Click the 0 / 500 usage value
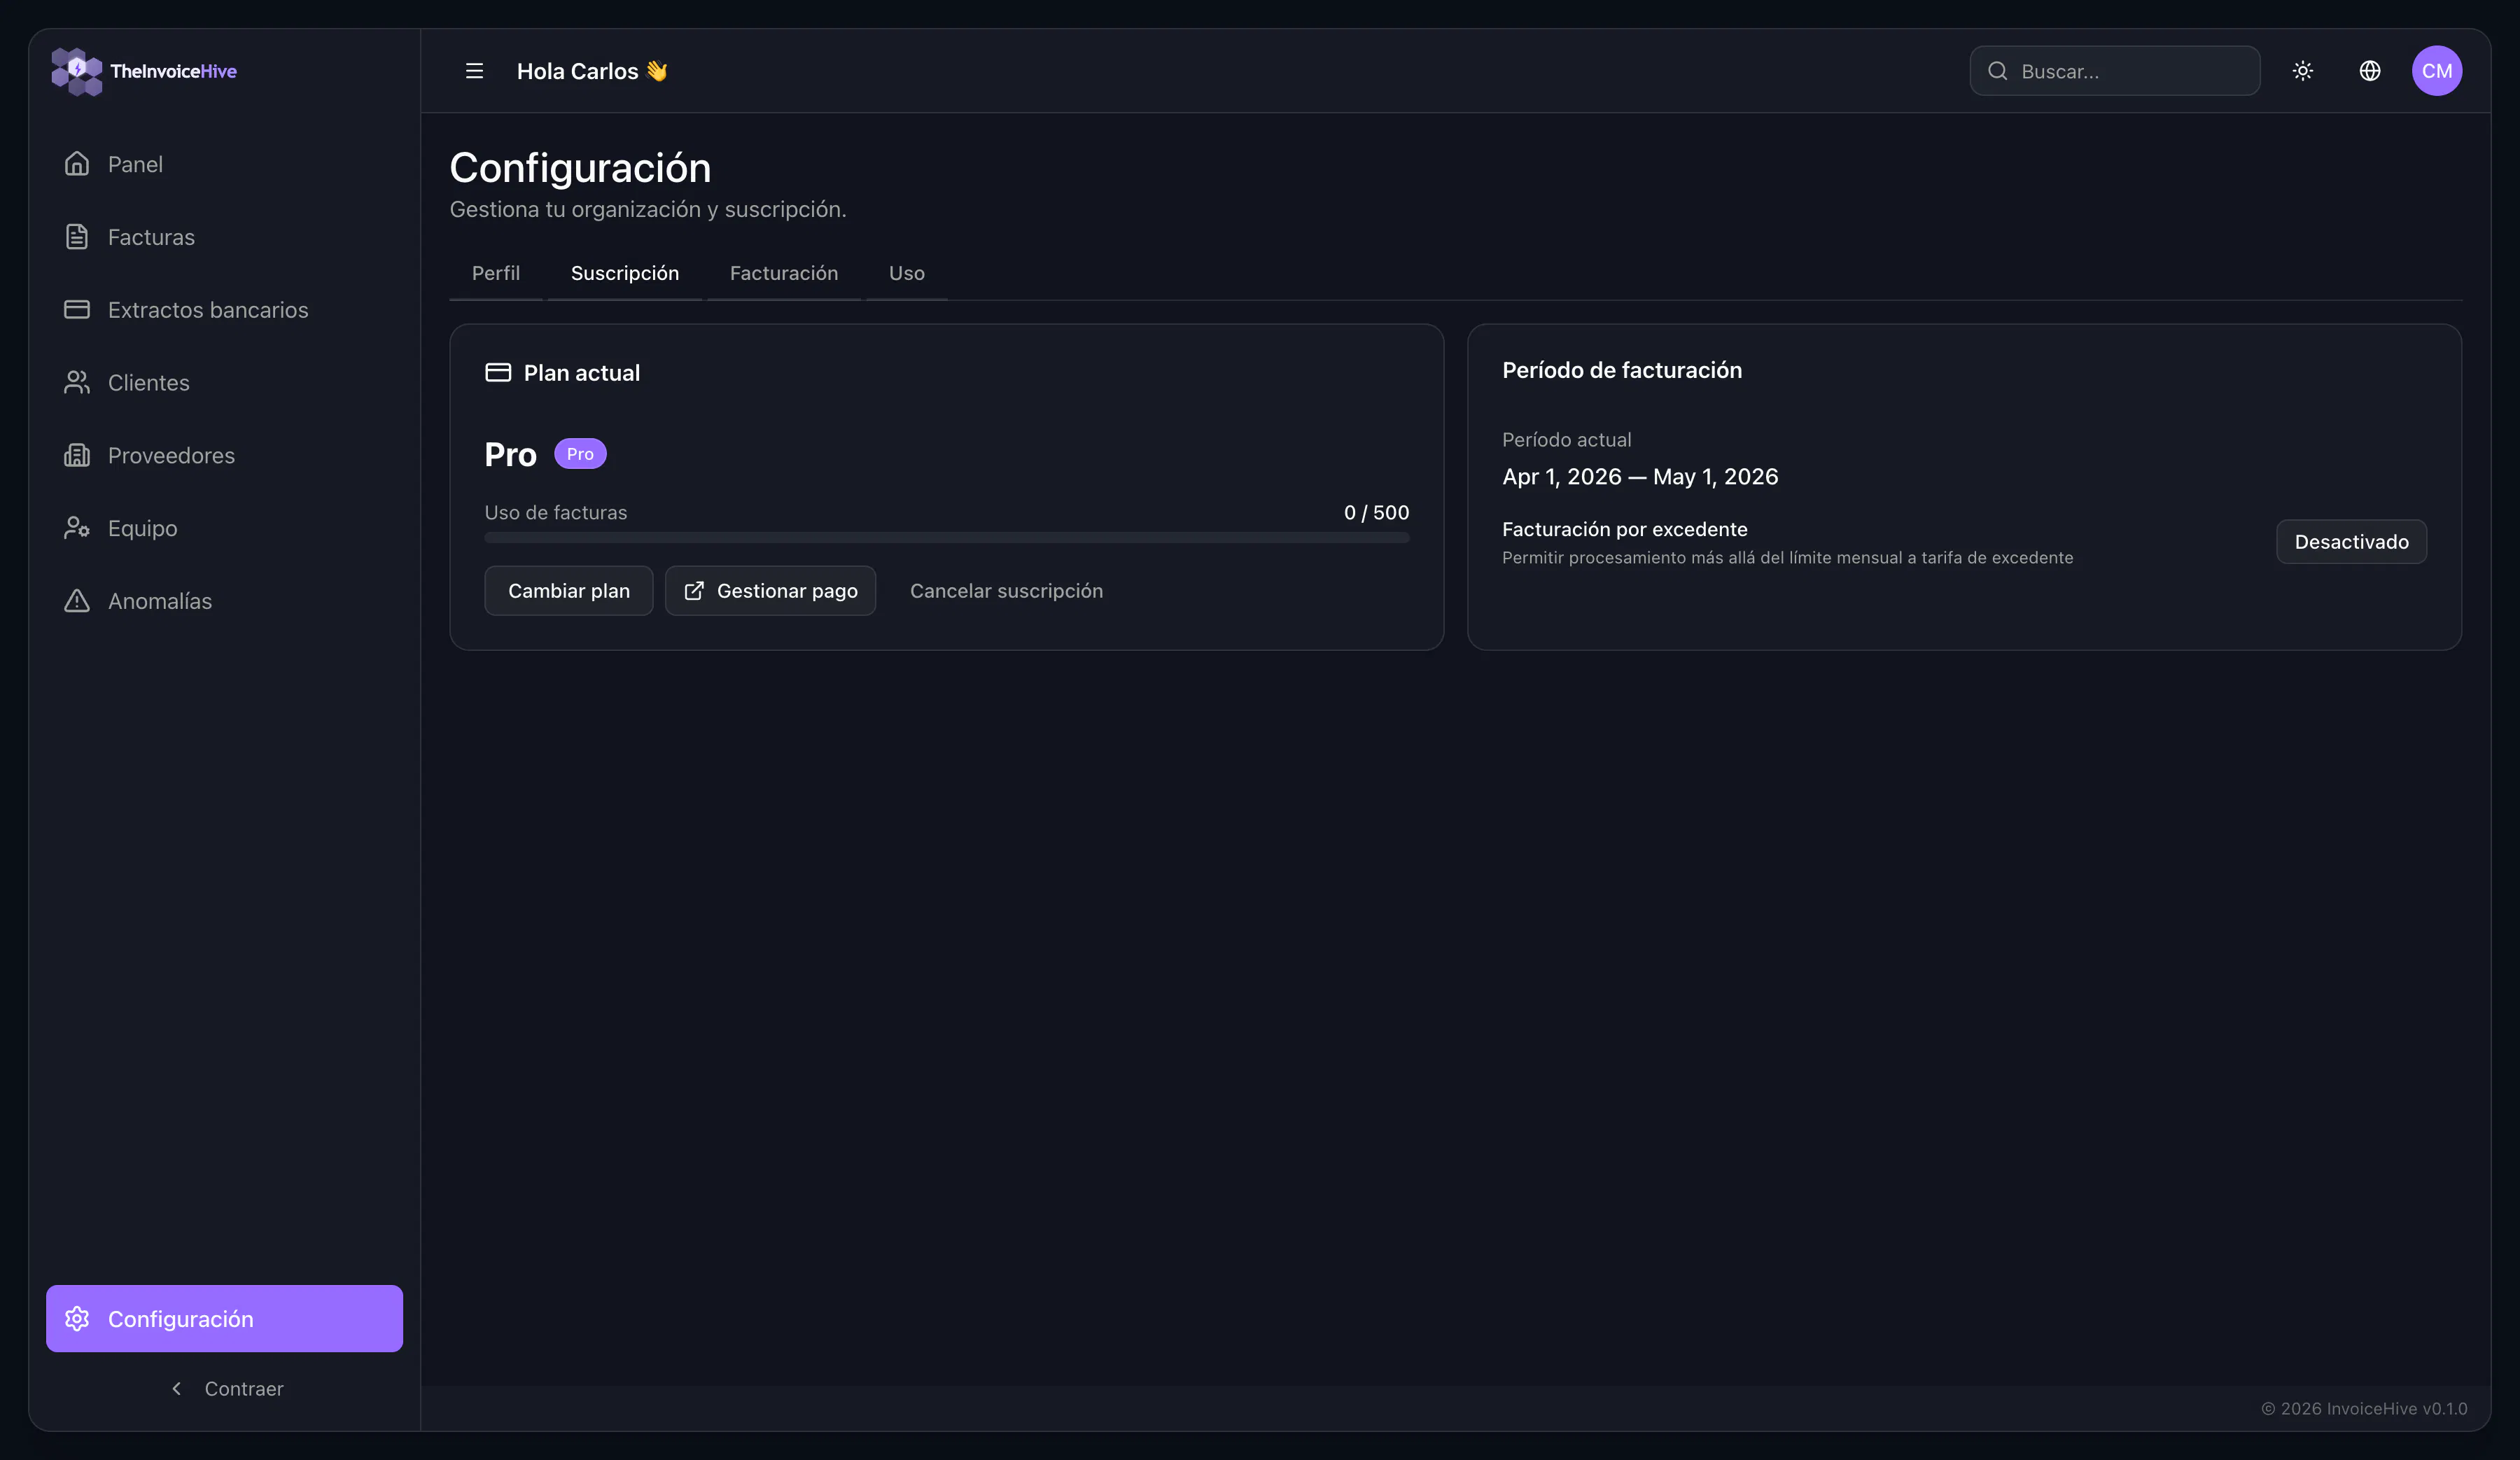This screenshot has height=1460, width=2520. [x=1376, y=513]
